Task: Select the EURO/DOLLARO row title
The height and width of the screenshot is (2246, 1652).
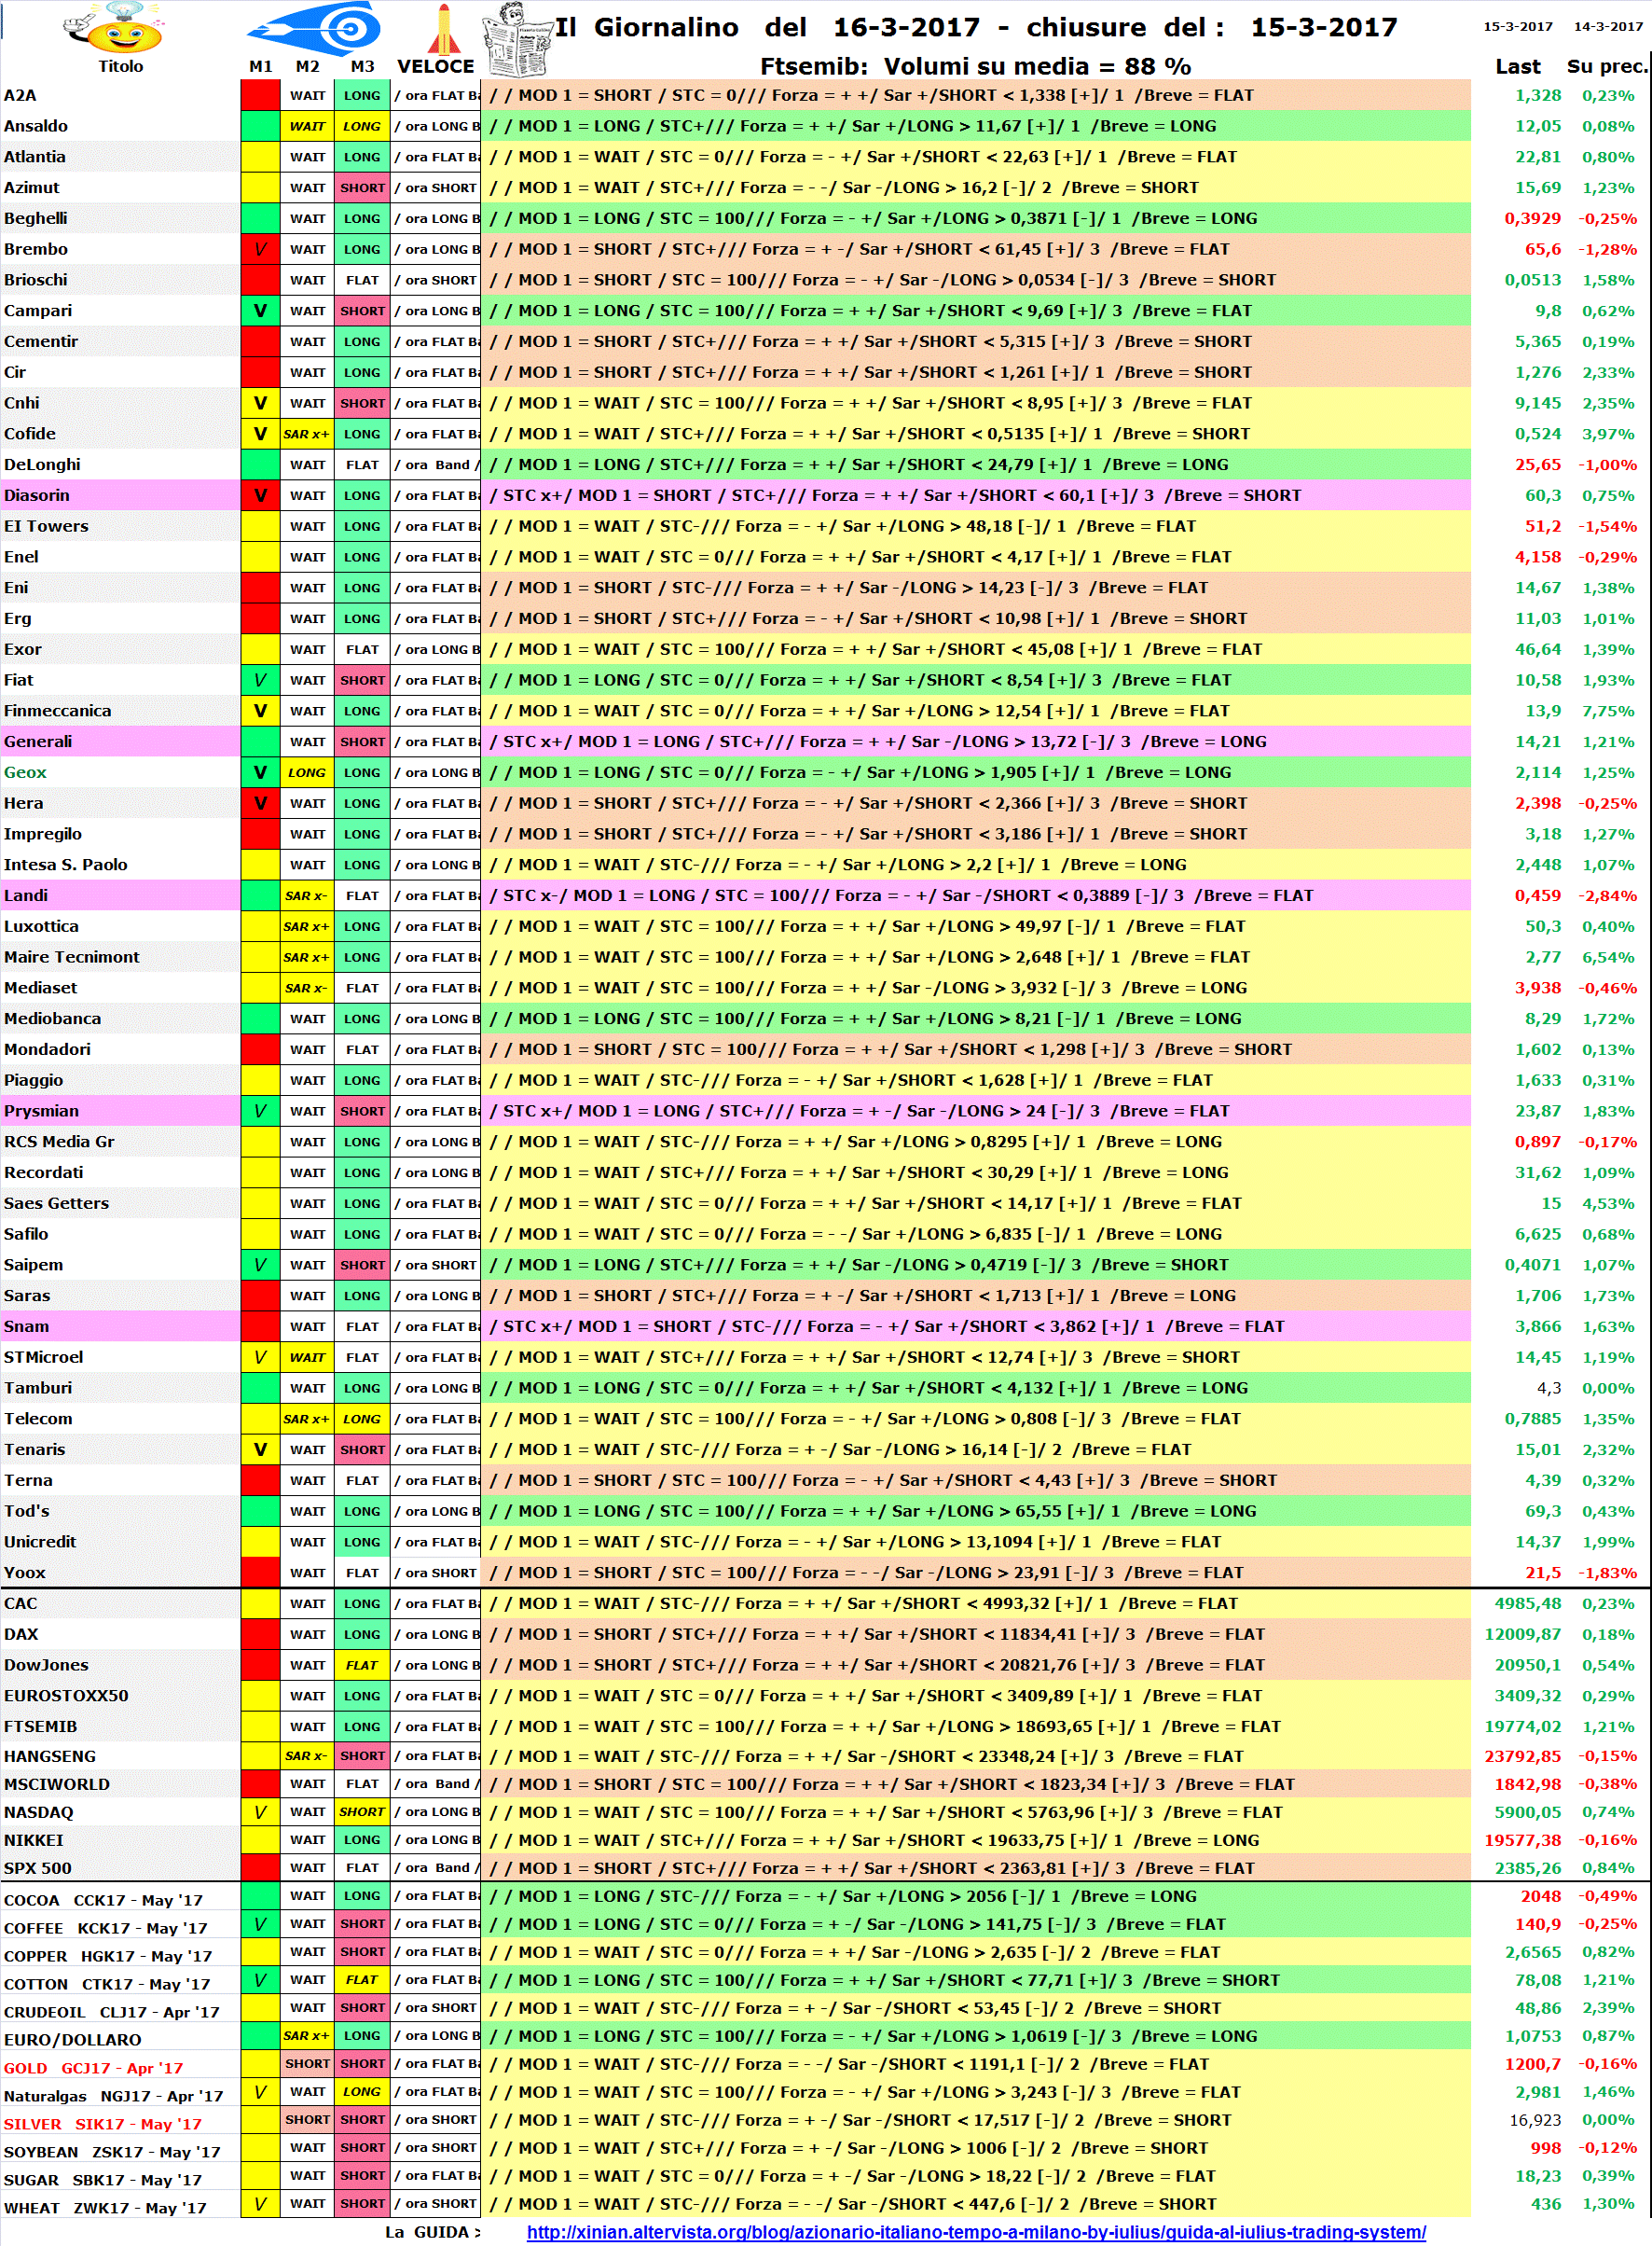Action: point(72,2040)
